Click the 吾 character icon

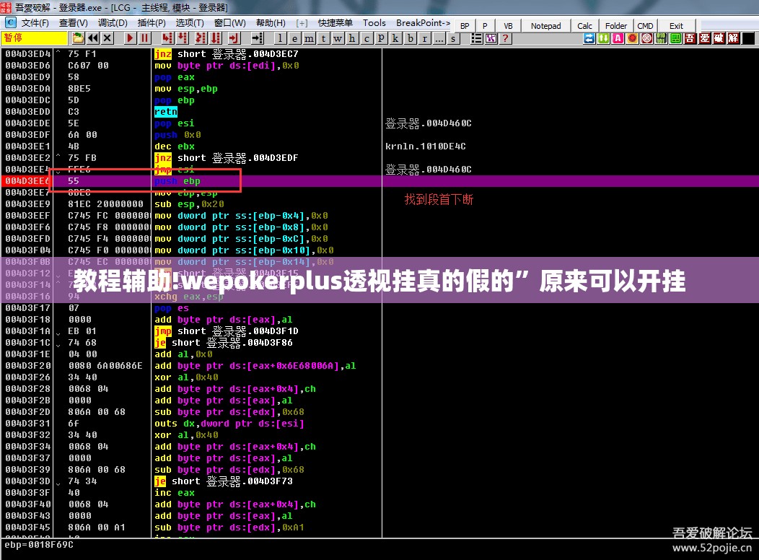click(x=690, y=38)
